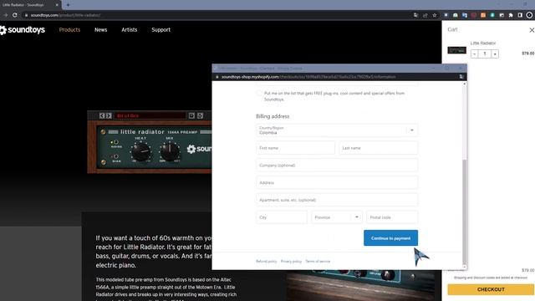The image size is (535, 301).
Task: Click the teal extension icon in toolbar
Action: point(492,15)
